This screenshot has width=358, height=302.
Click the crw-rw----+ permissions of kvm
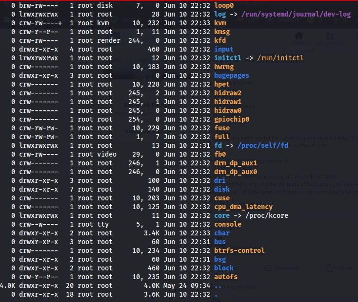click(x=40, y=23)
